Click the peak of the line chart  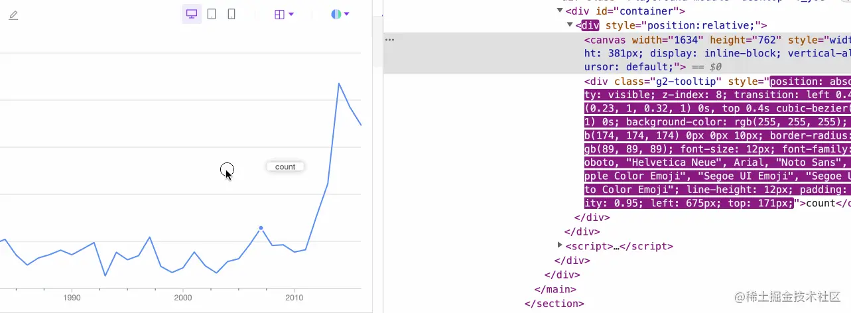(339, 84)
